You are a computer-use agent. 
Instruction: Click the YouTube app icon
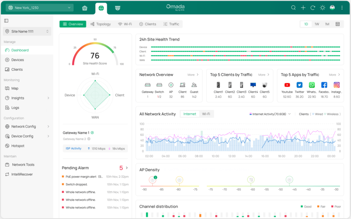(287, 85)
